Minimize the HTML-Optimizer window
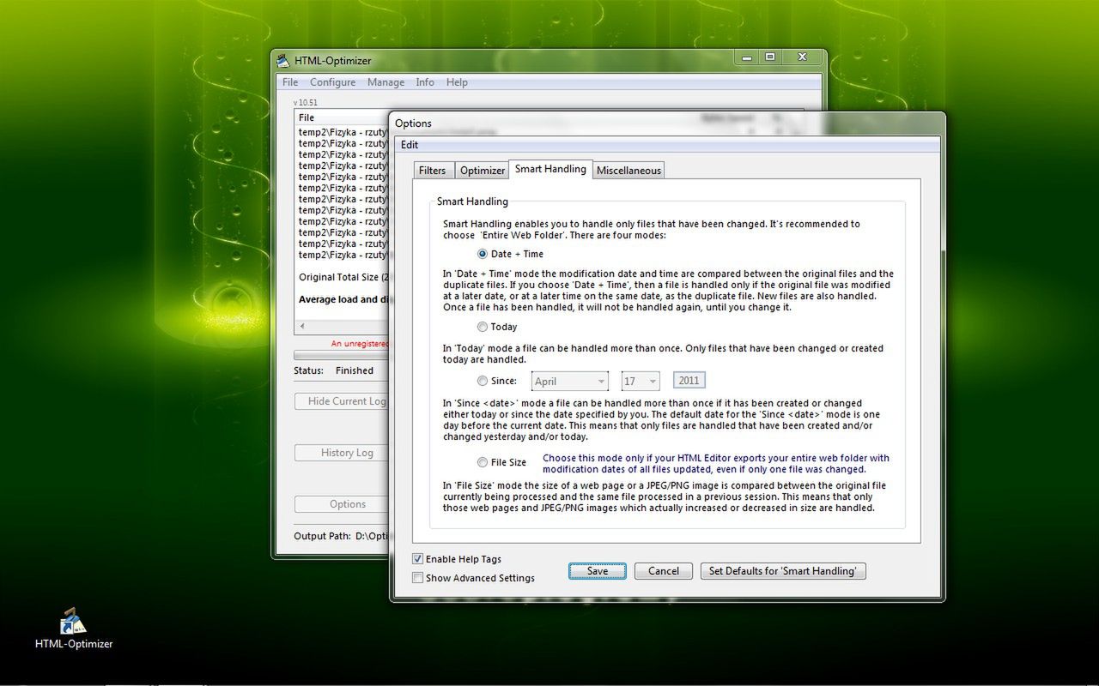This screenshot has height=686, width=1099. pyautogui.click(x=746, y=57)
